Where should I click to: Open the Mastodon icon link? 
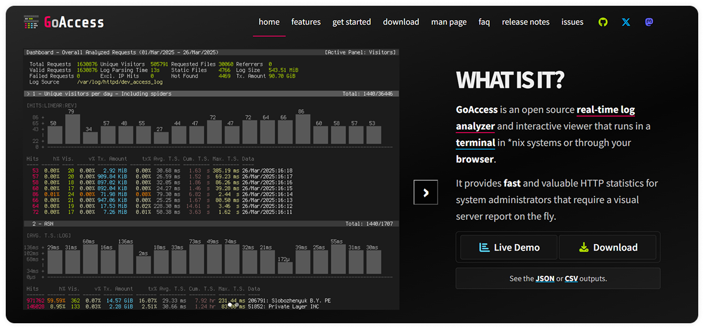click(649, 22)
